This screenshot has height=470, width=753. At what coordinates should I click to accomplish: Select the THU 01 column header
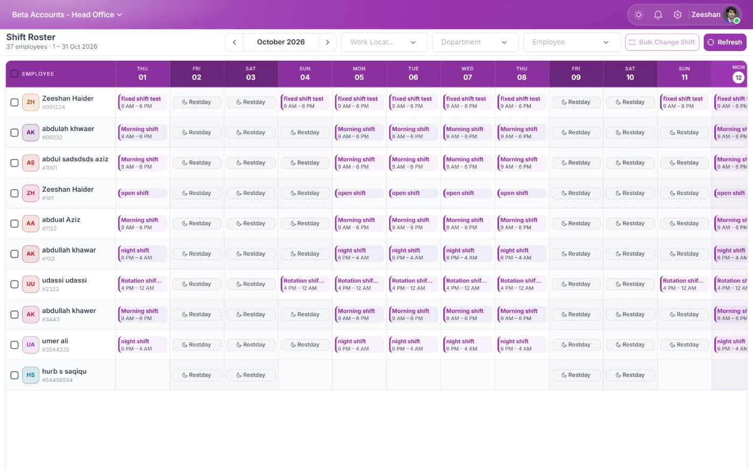(x=143, y=74)
